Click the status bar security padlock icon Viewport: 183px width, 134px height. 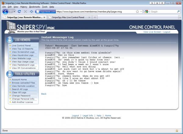point(177,131)
